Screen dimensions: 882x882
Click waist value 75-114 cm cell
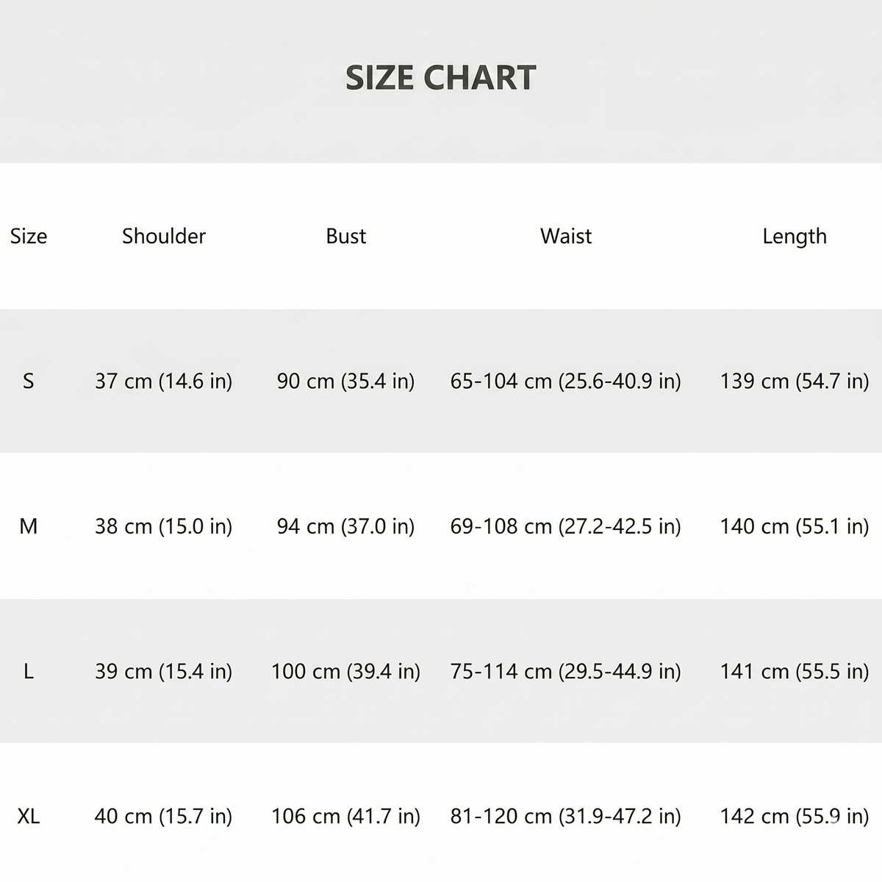[566, 672]
